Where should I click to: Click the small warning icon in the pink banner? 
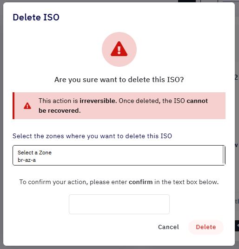[x=27, y=106]
